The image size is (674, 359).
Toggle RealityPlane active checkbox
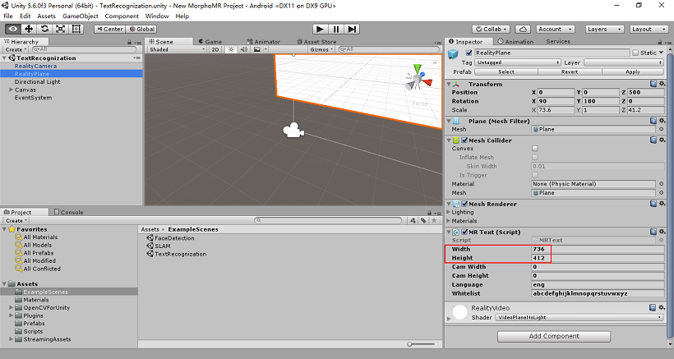pyautogui.click(x=469, y=53)
